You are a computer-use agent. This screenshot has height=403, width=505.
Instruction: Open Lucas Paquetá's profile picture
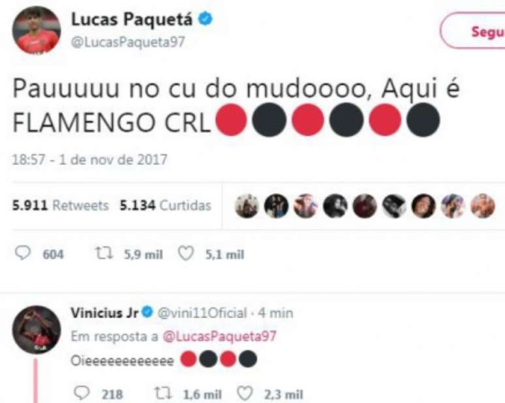pos(37,30)
